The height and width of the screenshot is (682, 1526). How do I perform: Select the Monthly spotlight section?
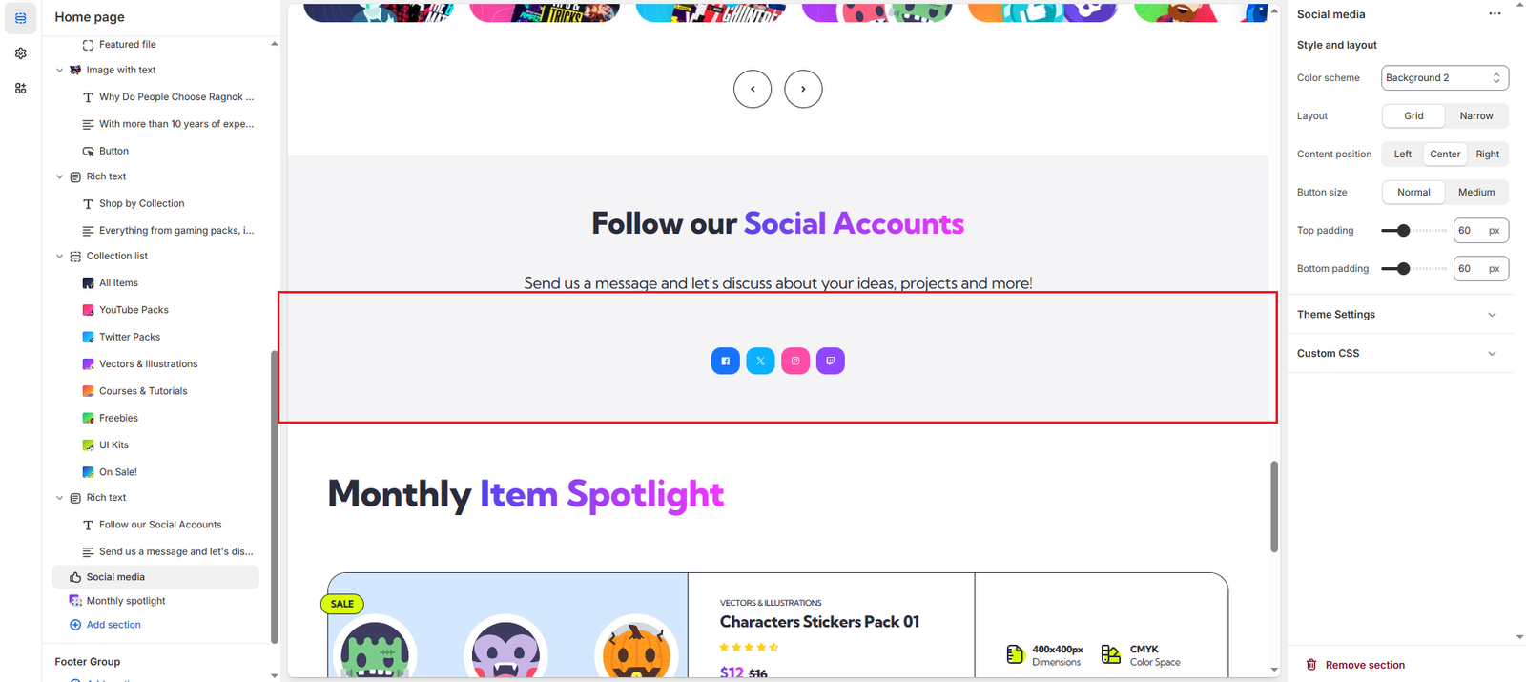[126, 601]
